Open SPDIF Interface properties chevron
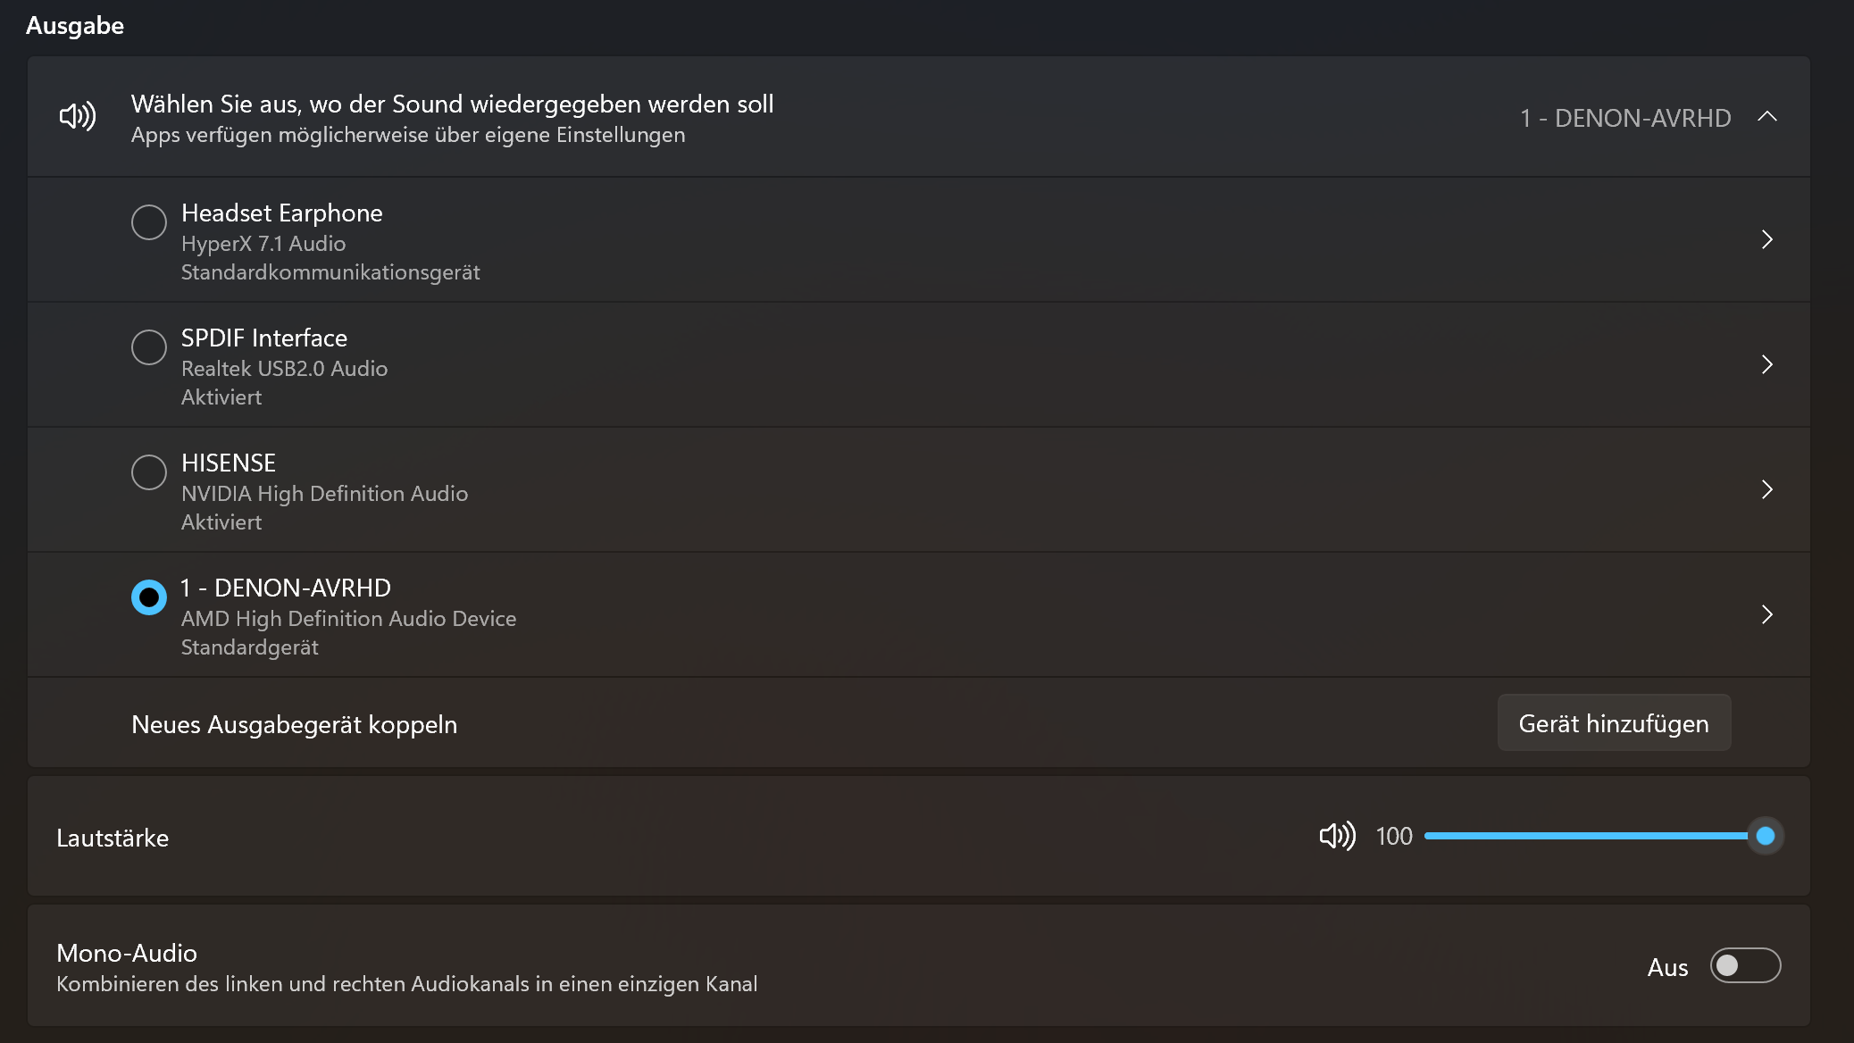 coord(1766,364)
